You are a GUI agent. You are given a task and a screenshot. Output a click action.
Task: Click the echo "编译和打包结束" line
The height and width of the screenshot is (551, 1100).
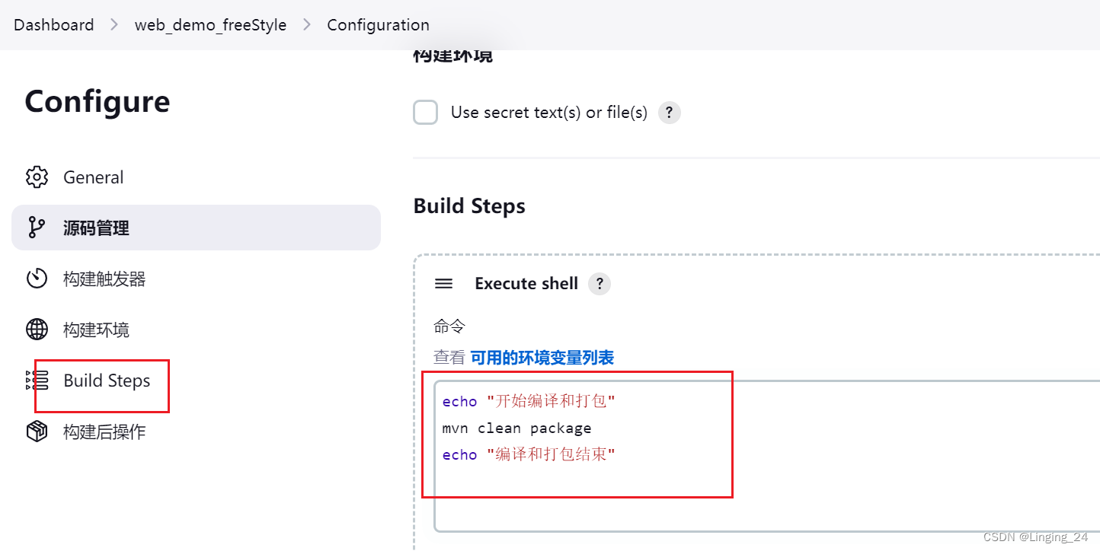[529, 455]
